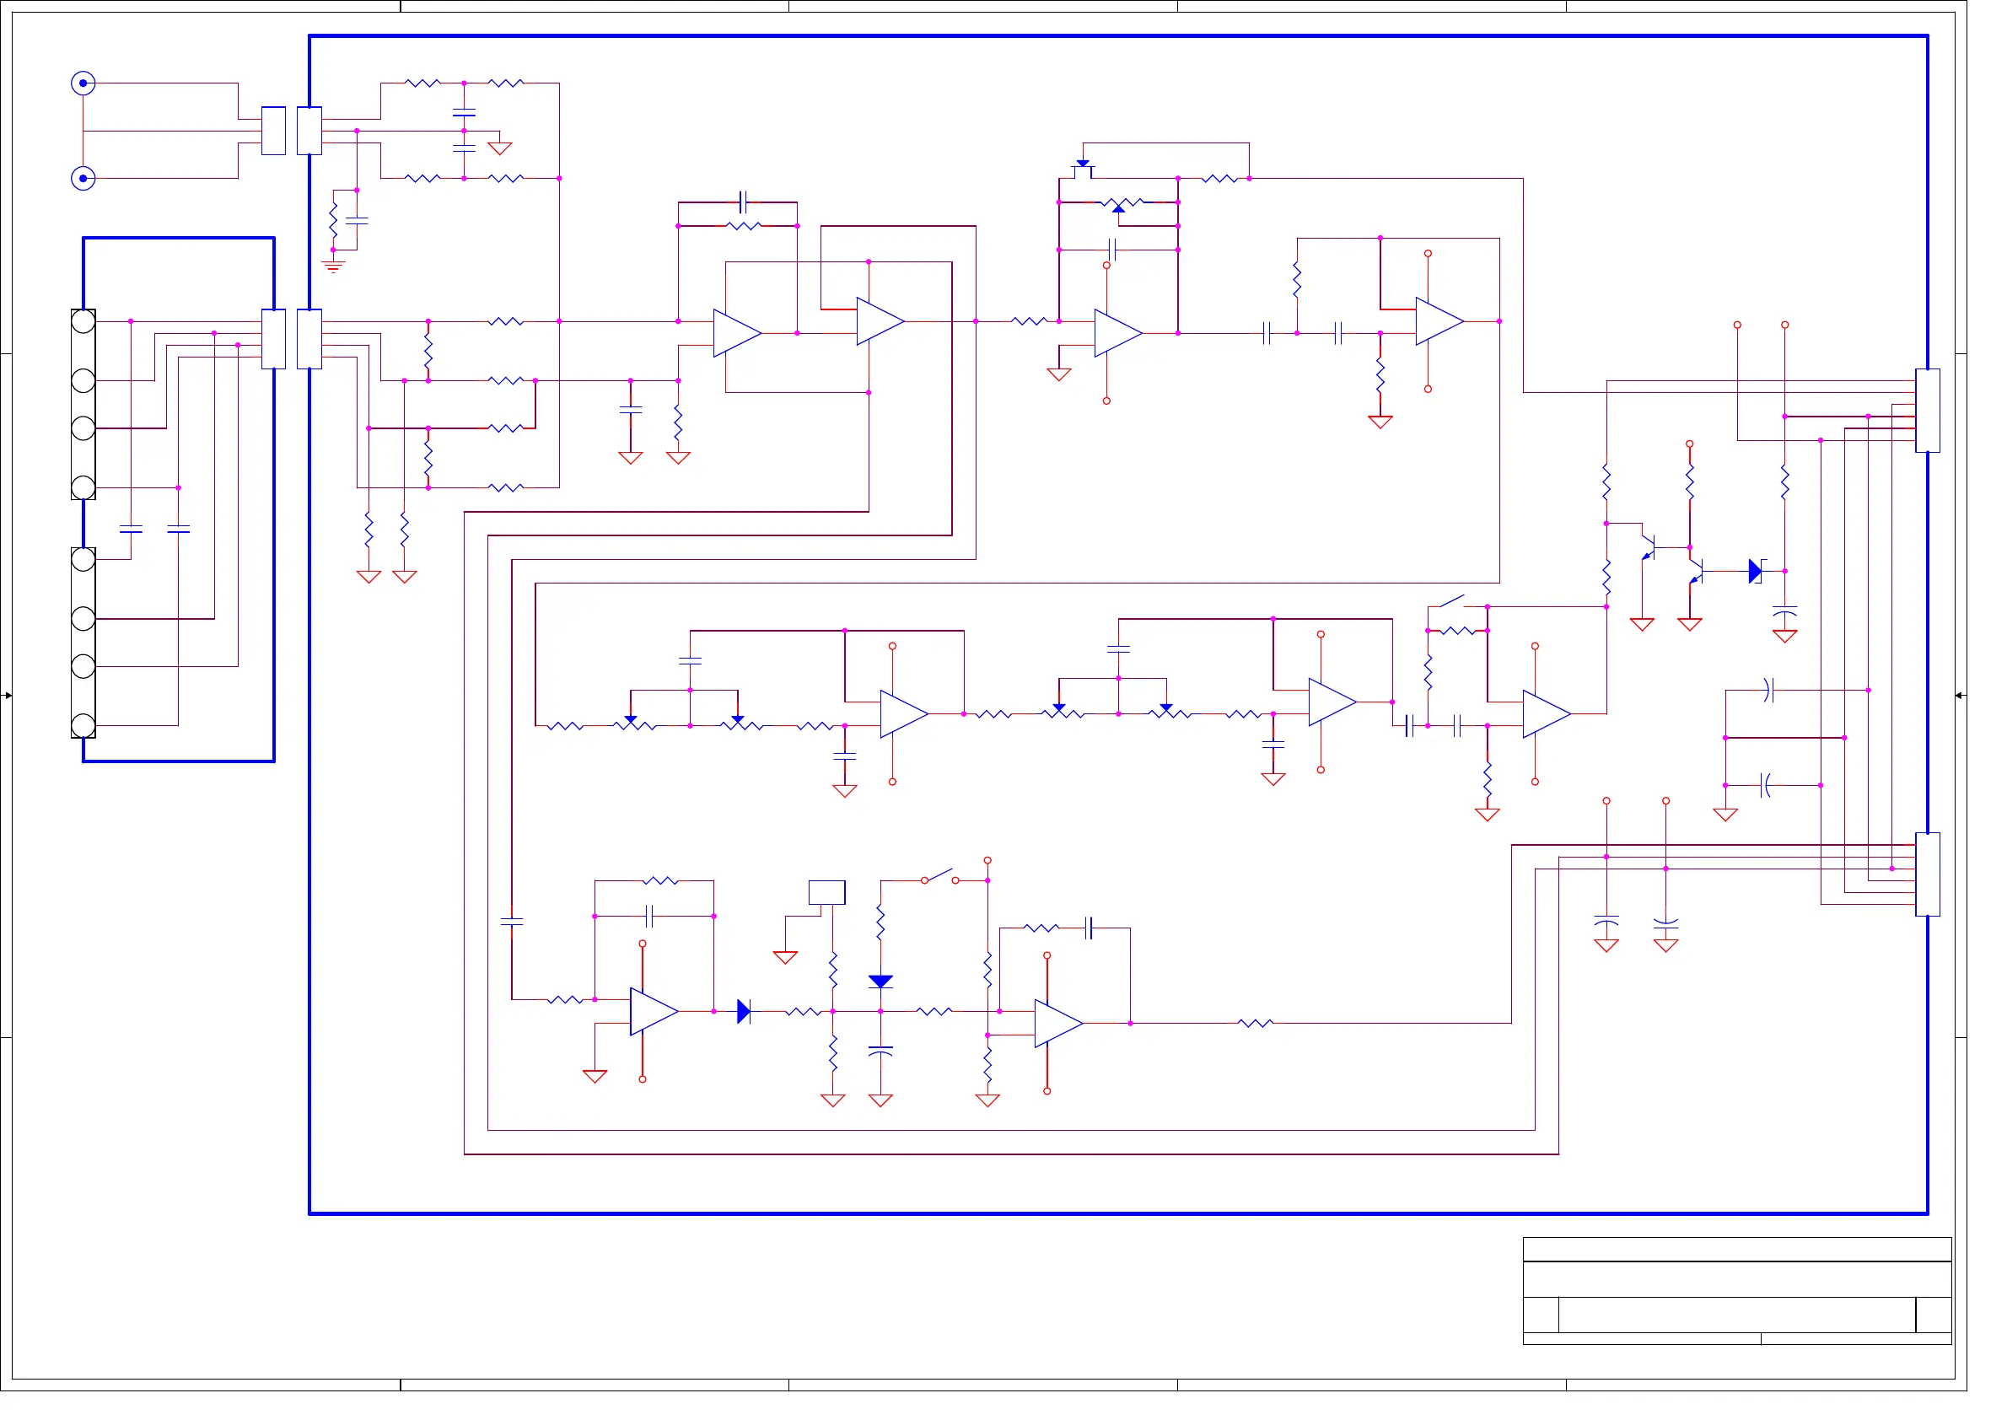Select the left transistor of the pair

pyautogui.click(x=1648, y=548)
